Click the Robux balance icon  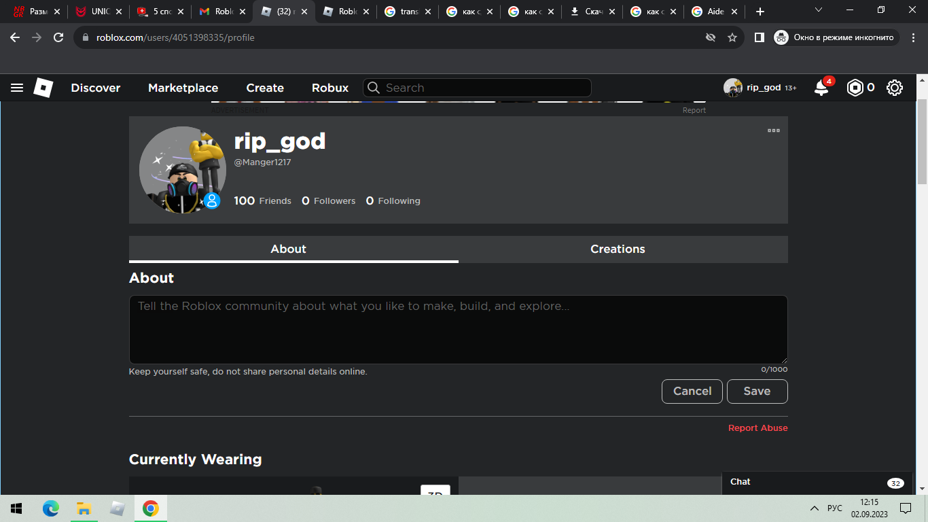(855, 88)
